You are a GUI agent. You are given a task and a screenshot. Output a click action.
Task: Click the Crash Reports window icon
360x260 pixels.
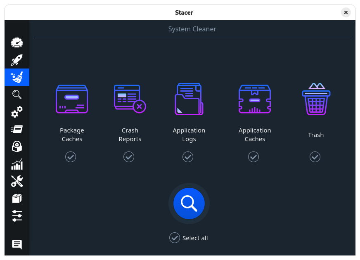coord(130,99)
